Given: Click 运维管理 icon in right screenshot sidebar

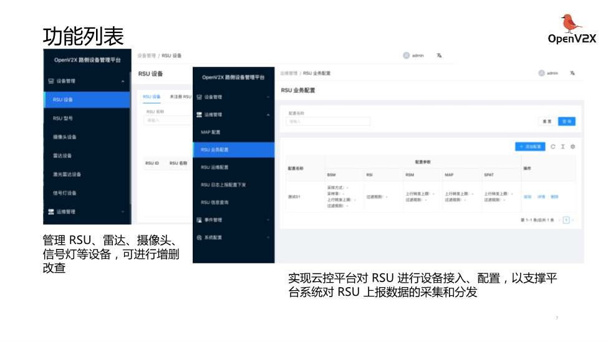Looking at the screenshot, I should click(200, 114).
